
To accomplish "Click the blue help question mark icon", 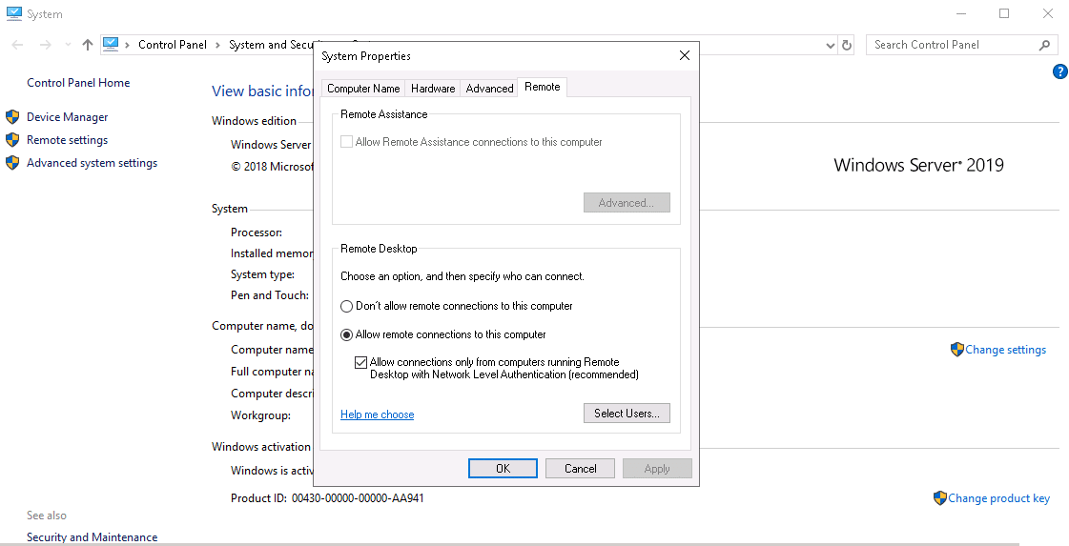I will 1060,71.
